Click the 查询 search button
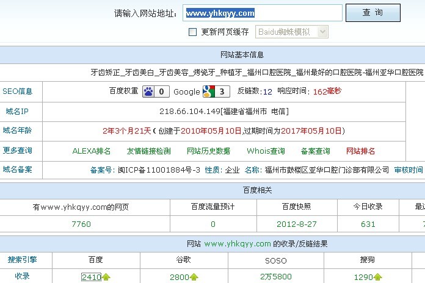The image size is (425, 283). (373, 13)
